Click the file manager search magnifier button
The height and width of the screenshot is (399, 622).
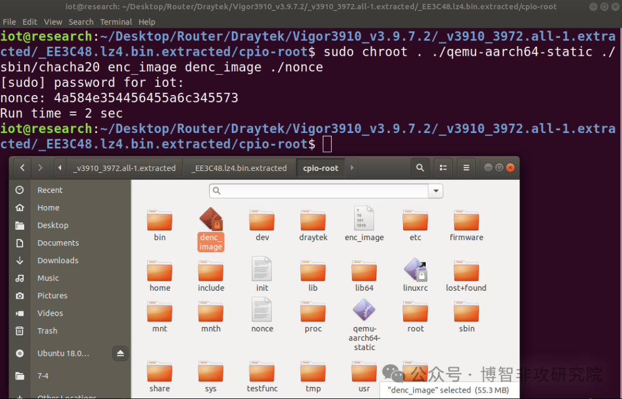(420, 168)
